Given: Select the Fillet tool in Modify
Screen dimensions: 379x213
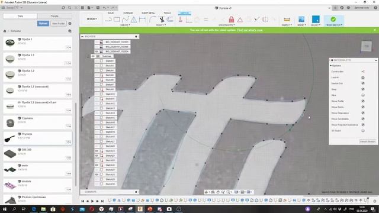Looking at the screenshot, I should pyautogui.click(x=153, y=20).
